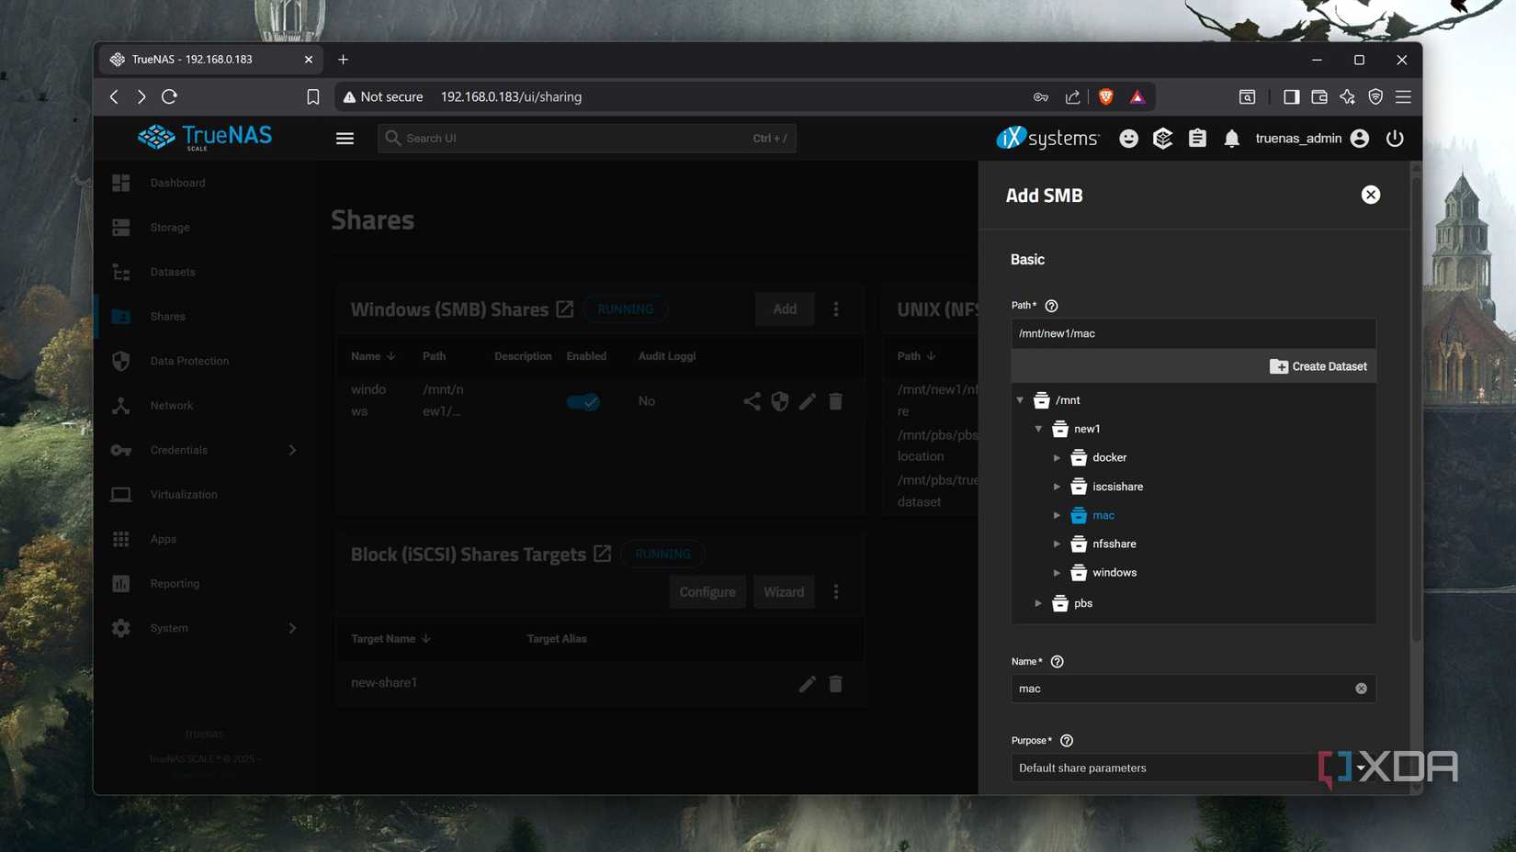Click help icon next to Path
The width and height of the screenshot is (1516, 852).
1051,306
